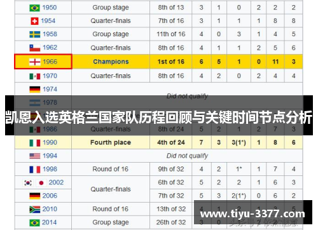This screenshot has height=230, width=318.
Task: Open the 1998 World Cup link
Action: (50, 169)
